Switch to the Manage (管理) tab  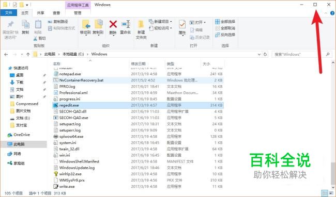click(78, 13)
